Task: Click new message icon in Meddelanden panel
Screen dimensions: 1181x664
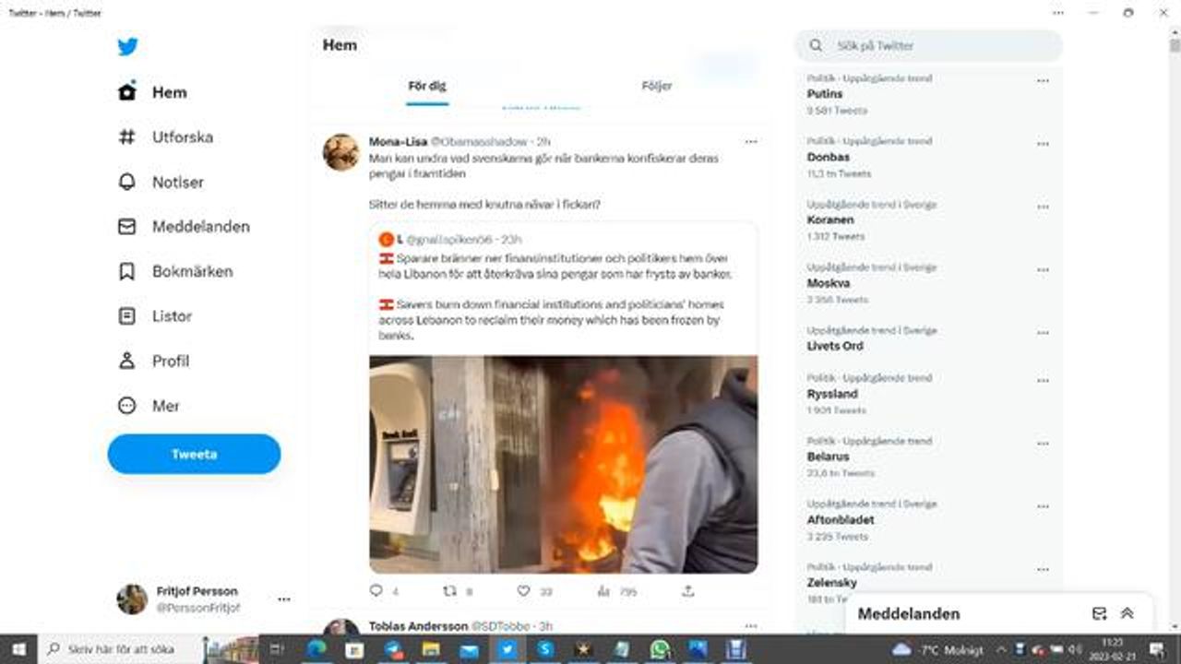Action: pos(1099,614)
